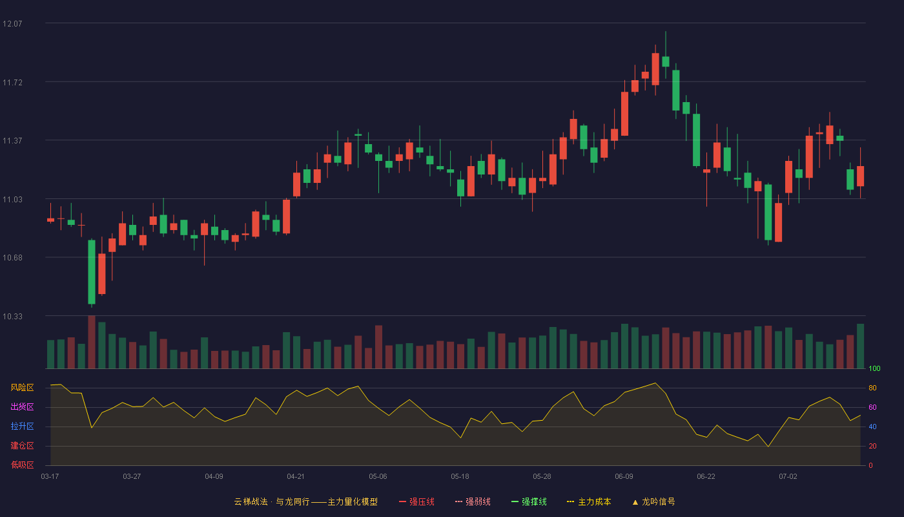The width and height of the screenshot is (904, 517).
Task: Click the 云梯战法 主力量化模型 title text
Action: (305, 501)
